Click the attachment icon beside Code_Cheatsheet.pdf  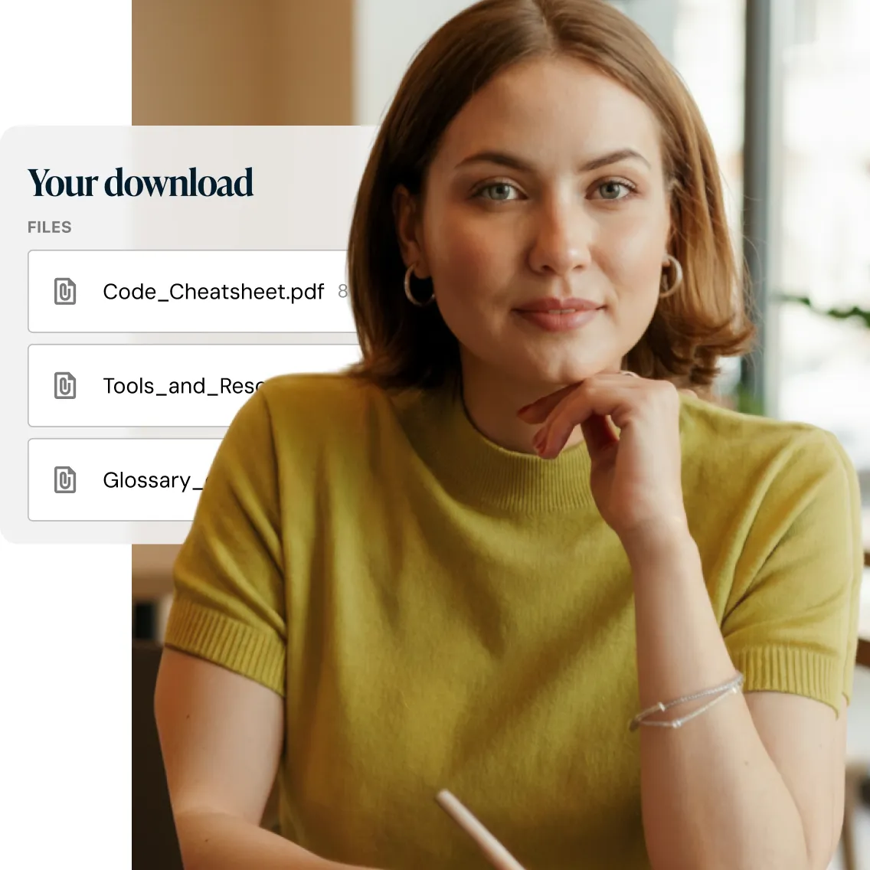click(x=65, y=291)
